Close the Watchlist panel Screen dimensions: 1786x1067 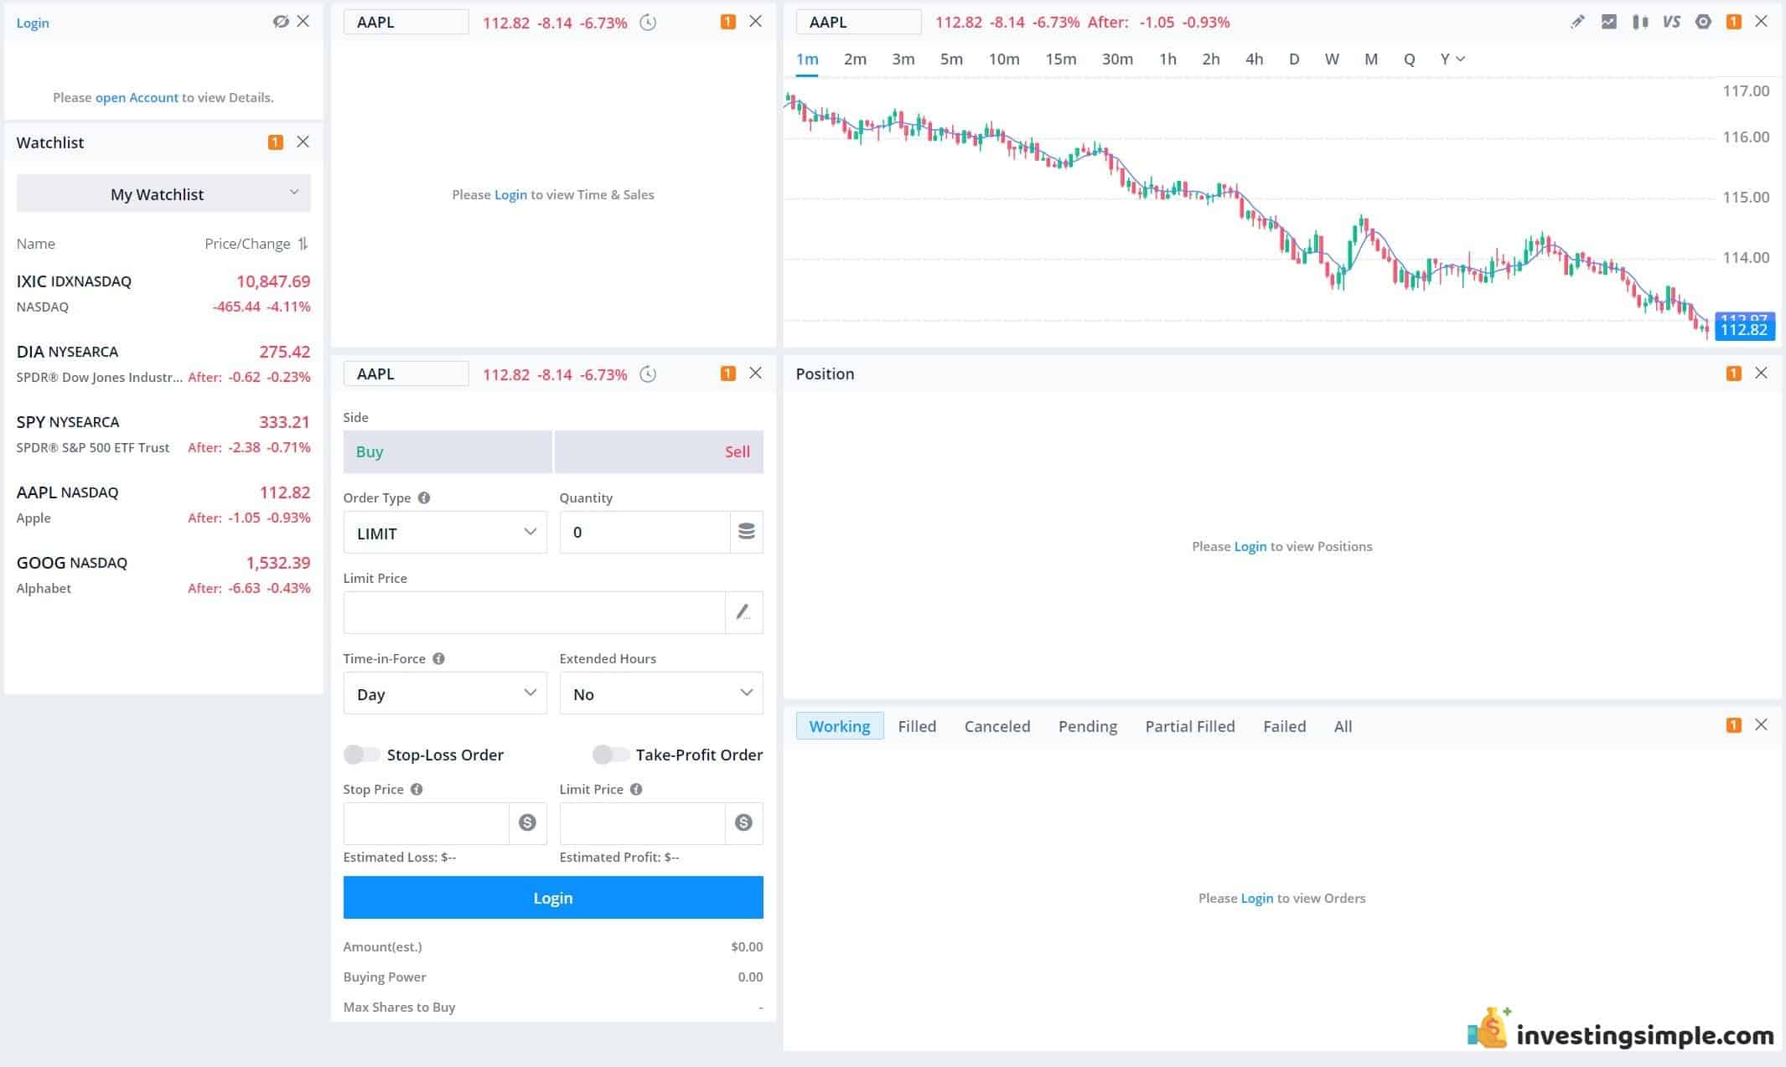point(303,142)
